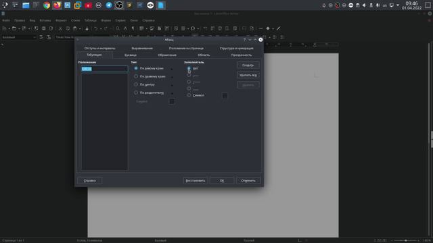Image resolution: width=433 pixels, height=243 pixels.
Task: Click Undo arrow icon in Writer toolbar
Action: pyautogui.click(x=95, y=28)
